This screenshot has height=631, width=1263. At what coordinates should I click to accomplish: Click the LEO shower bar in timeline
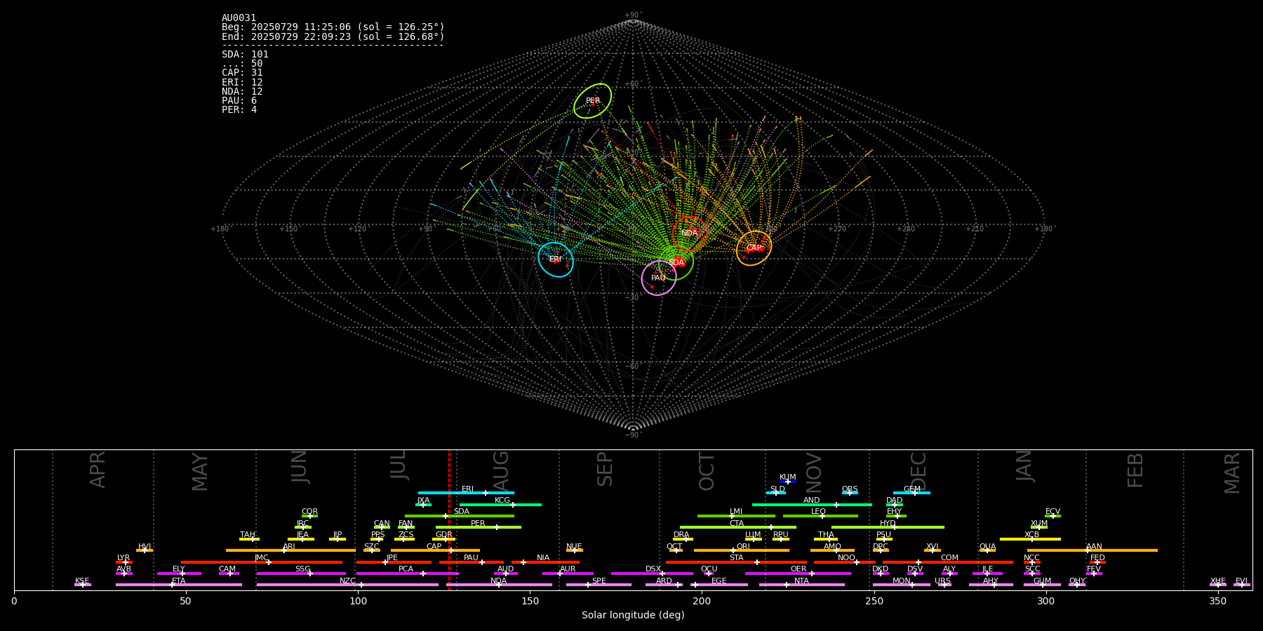[x=820, y=516]
